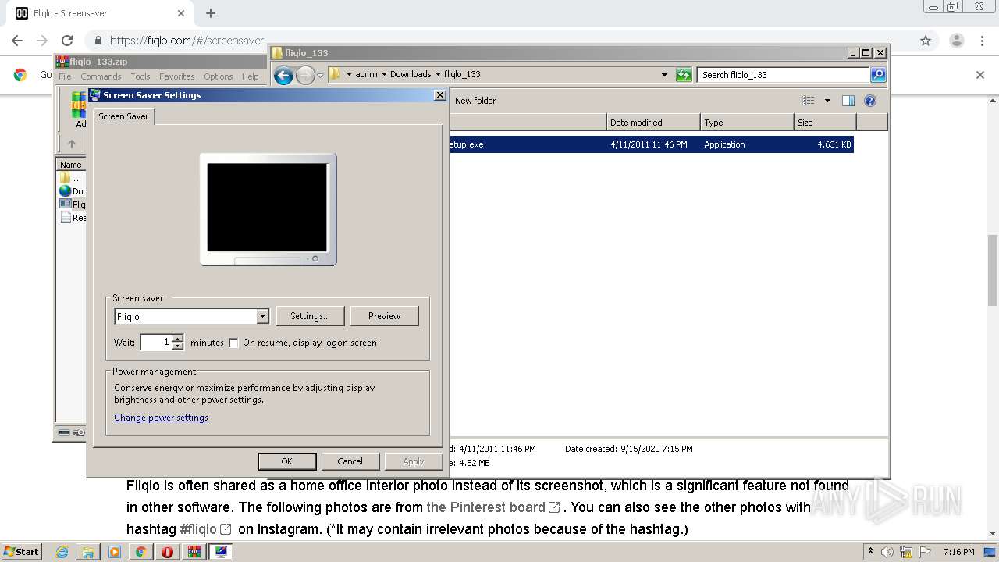The width and height of the screenshot is (999, 562).
Task: Reload the fliqlo.com page
Action: click(67, 41)
